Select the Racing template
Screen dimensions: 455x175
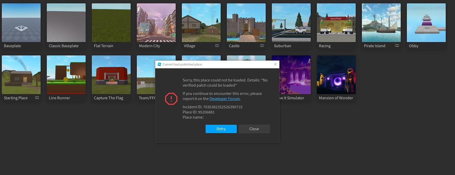coord(336,23)
